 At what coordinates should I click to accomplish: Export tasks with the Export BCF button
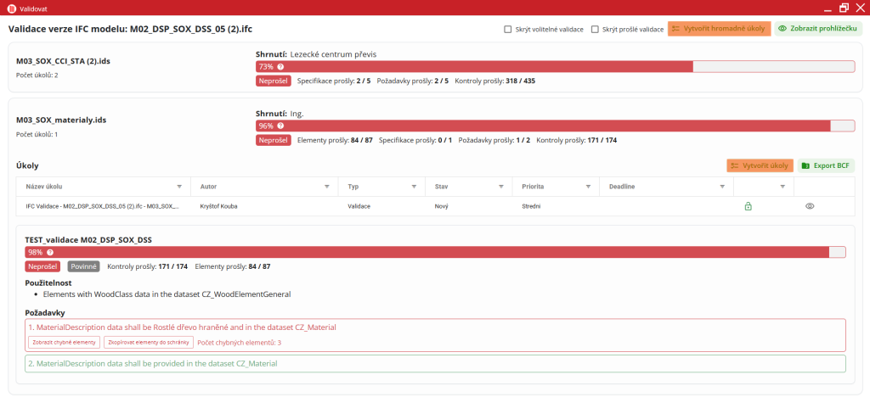(x=826, y=165)
